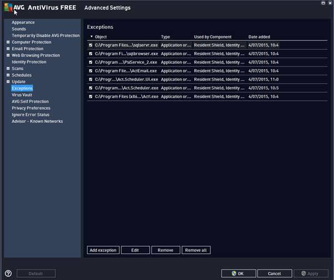Click the Add exception button
This screenshot has width=334, height=280.
click(103, 250)
